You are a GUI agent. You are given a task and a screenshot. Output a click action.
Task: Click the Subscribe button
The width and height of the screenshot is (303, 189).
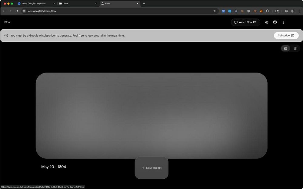tap(286, 35)
